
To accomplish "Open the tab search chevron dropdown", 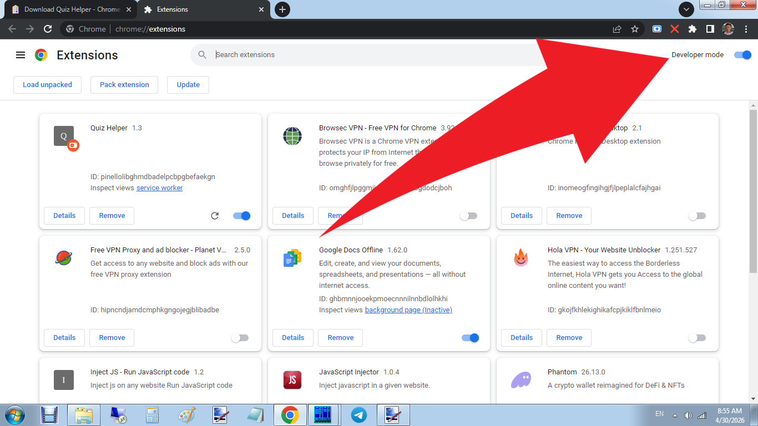I will (x=686, y=9).
